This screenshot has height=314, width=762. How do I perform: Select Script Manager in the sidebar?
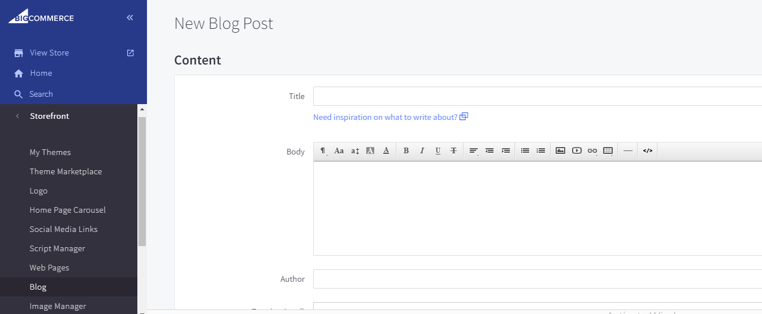tap(57, 248)
